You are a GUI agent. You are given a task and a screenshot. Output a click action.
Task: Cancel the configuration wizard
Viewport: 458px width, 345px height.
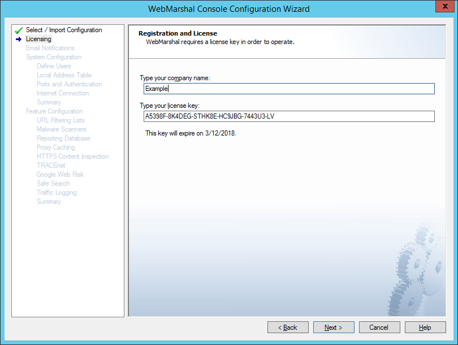pyautogui.click(x=379, y=327)
